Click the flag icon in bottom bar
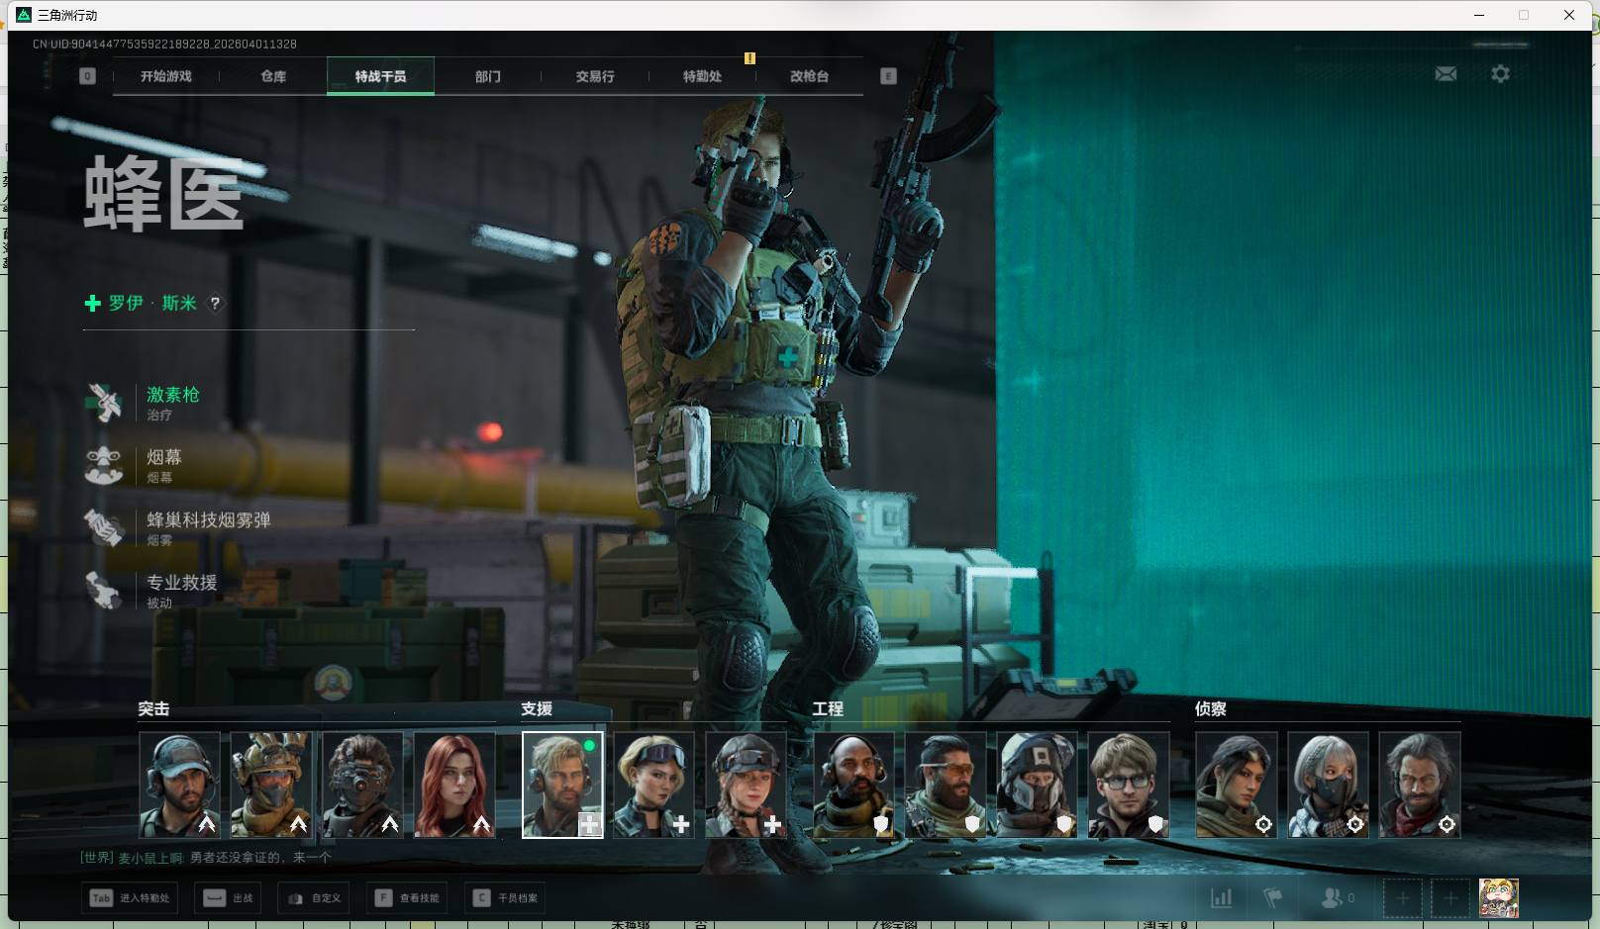 (1273, 898)
